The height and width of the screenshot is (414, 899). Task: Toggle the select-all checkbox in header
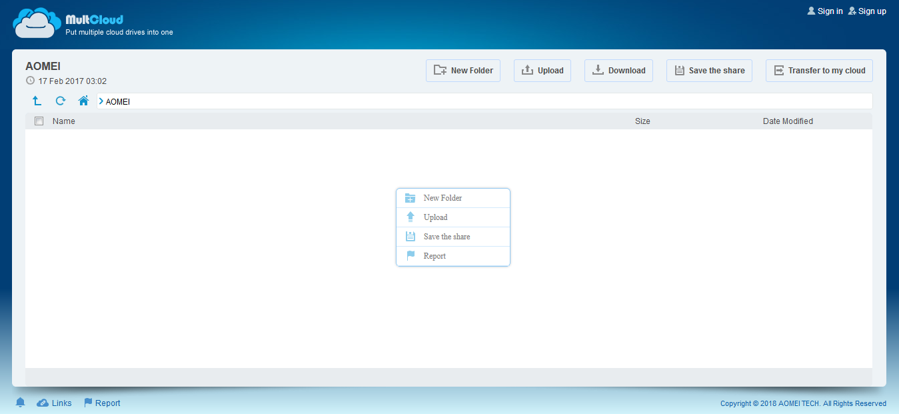(x=39, y=121)
